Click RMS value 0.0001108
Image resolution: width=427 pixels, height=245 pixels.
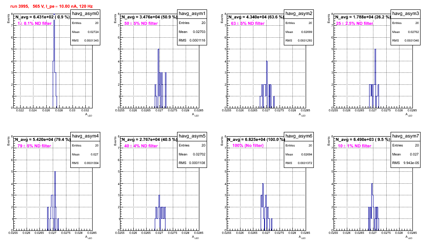tap(198, 163)
